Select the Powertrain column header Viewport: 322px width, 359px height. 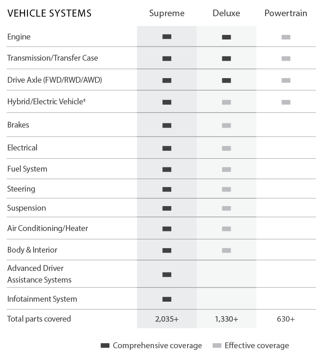pyautogui.click(x=286, y=13)
